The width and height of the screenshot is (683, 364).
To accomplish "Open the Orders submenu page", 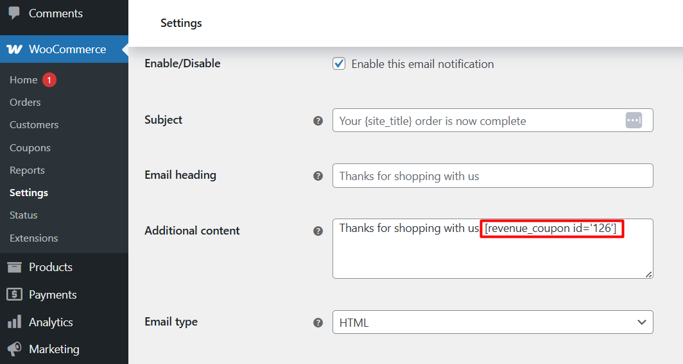I will (25, 102).
